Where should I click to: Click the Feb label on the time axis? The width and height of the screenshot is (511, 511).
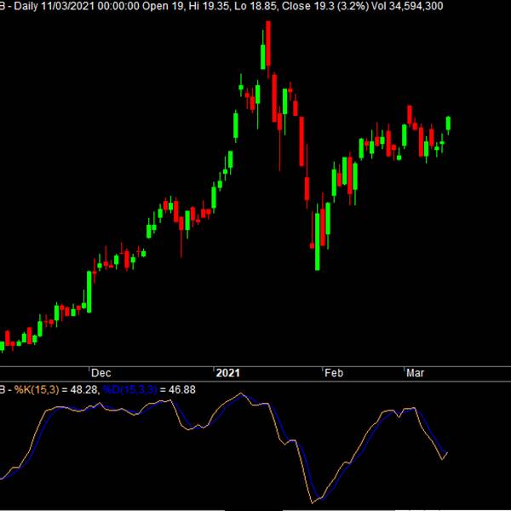[334, 373]
